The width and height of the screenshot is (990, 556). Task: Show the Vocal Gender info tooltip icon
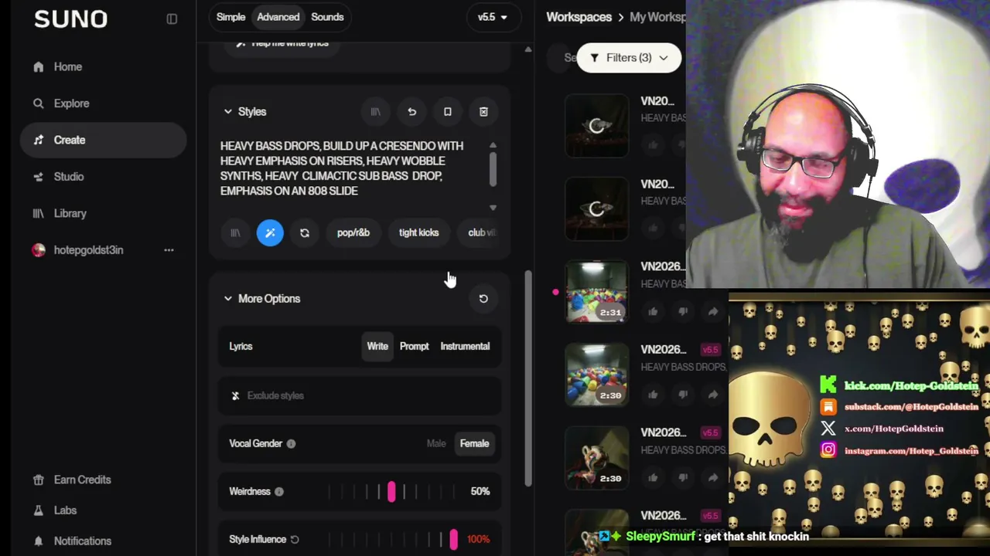291,444
